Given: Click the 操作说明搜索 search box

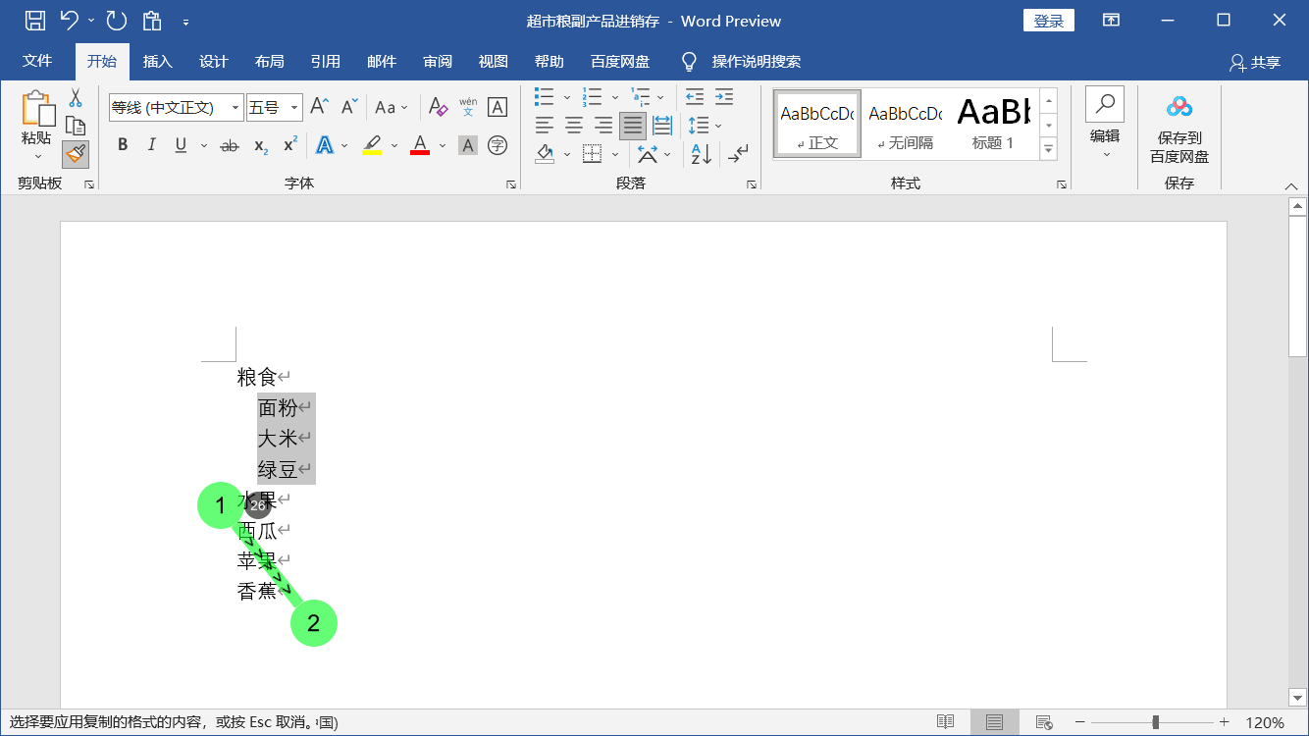Looking at the screenshot, I should click(756, 61).
